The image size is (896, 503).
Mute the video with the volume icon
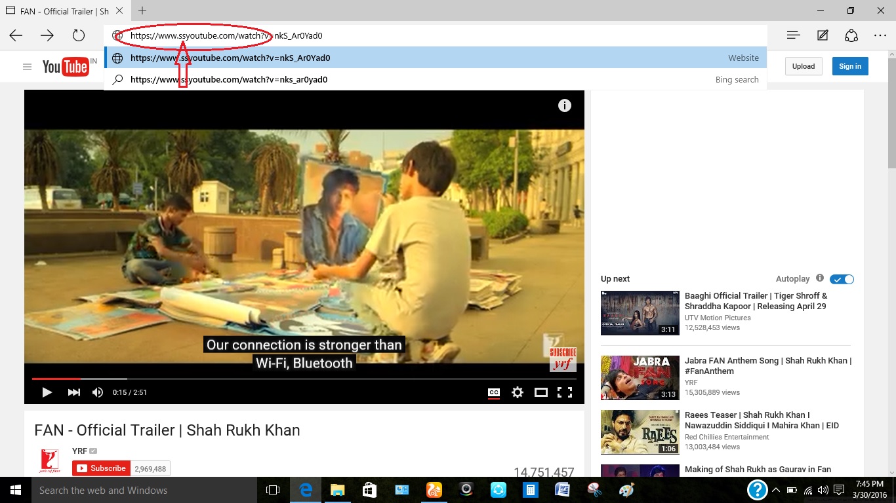pyautogui.click(x=98, y=392)
